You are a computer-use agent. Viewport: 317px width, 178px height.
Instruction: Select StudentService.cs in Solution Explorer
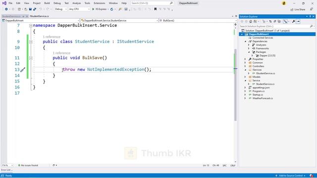[265, 84]
